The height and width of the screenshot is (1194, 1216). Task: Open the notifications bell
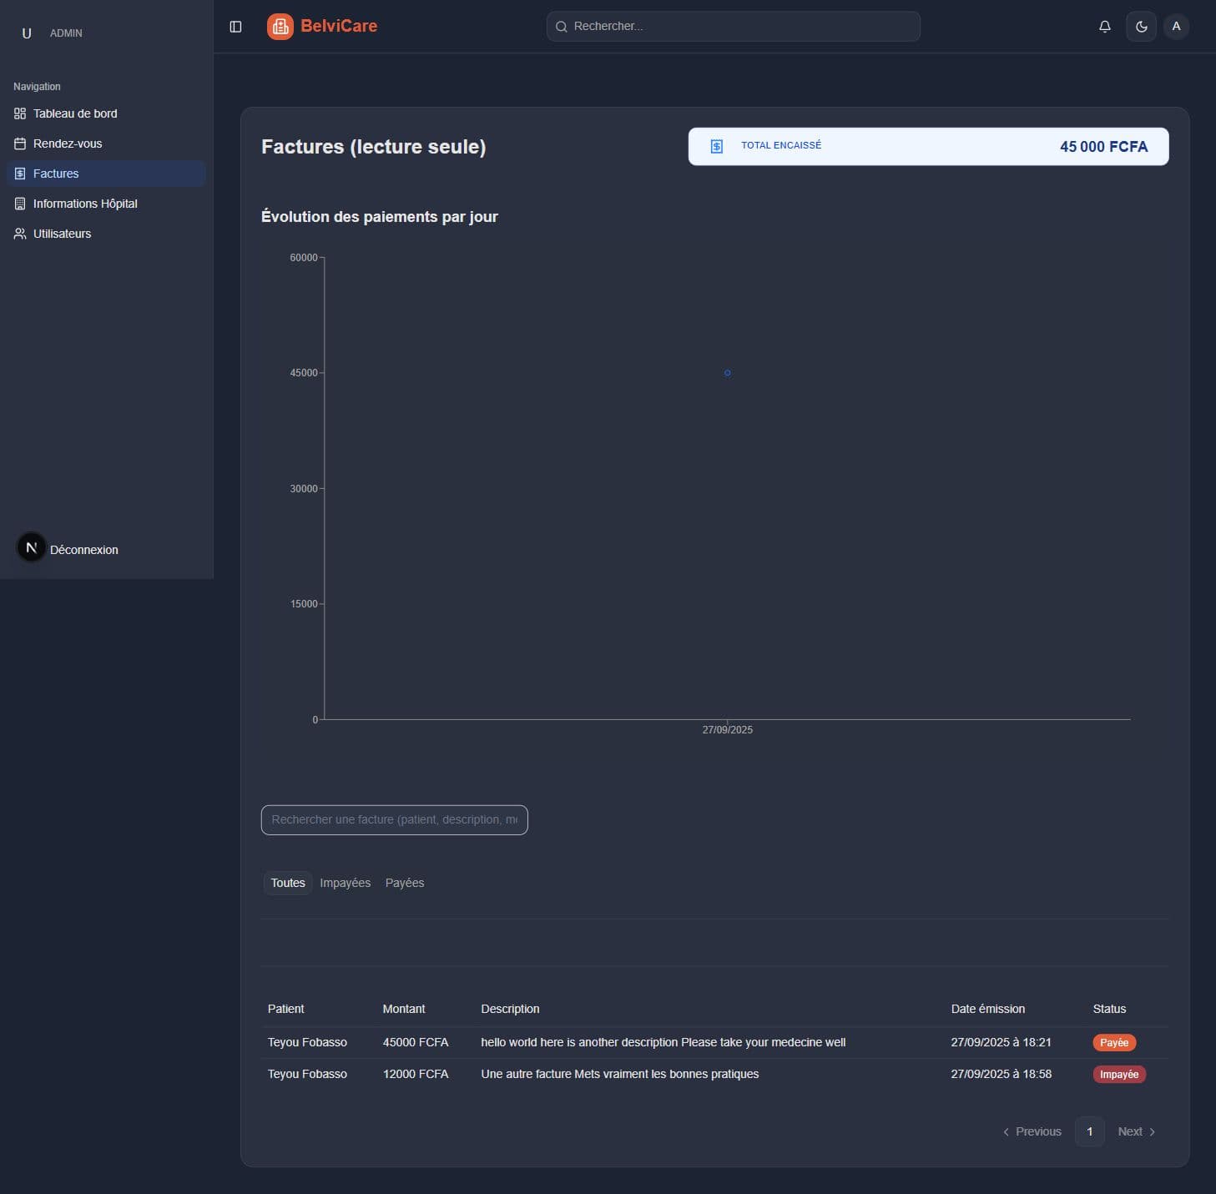point(1104,27)
